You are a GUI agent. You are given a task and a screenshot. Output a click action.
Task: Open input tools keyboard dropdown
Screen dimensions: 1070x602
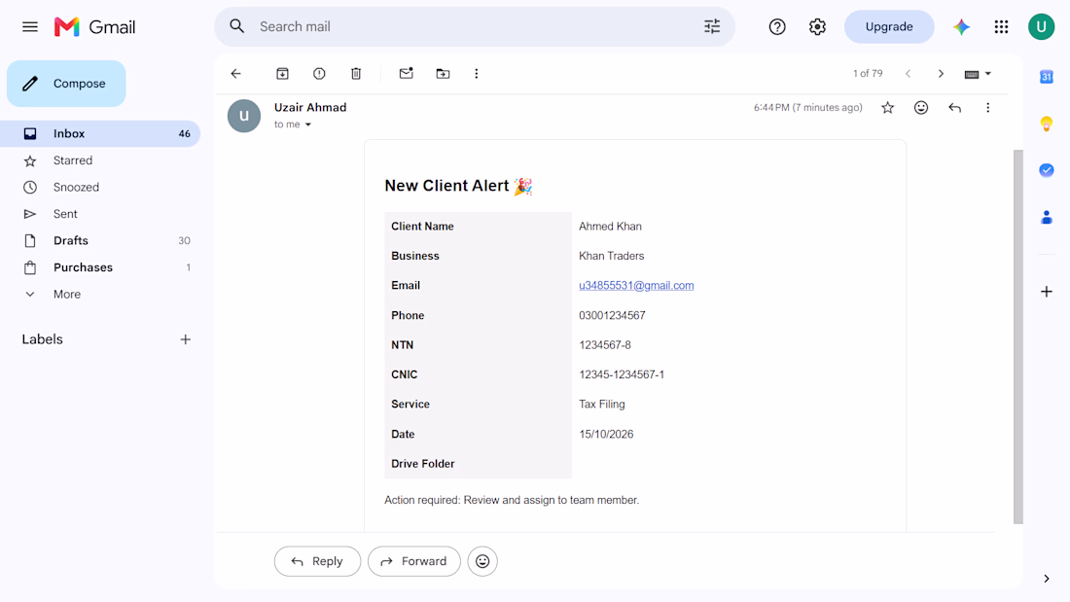click(x=978, y=74)
